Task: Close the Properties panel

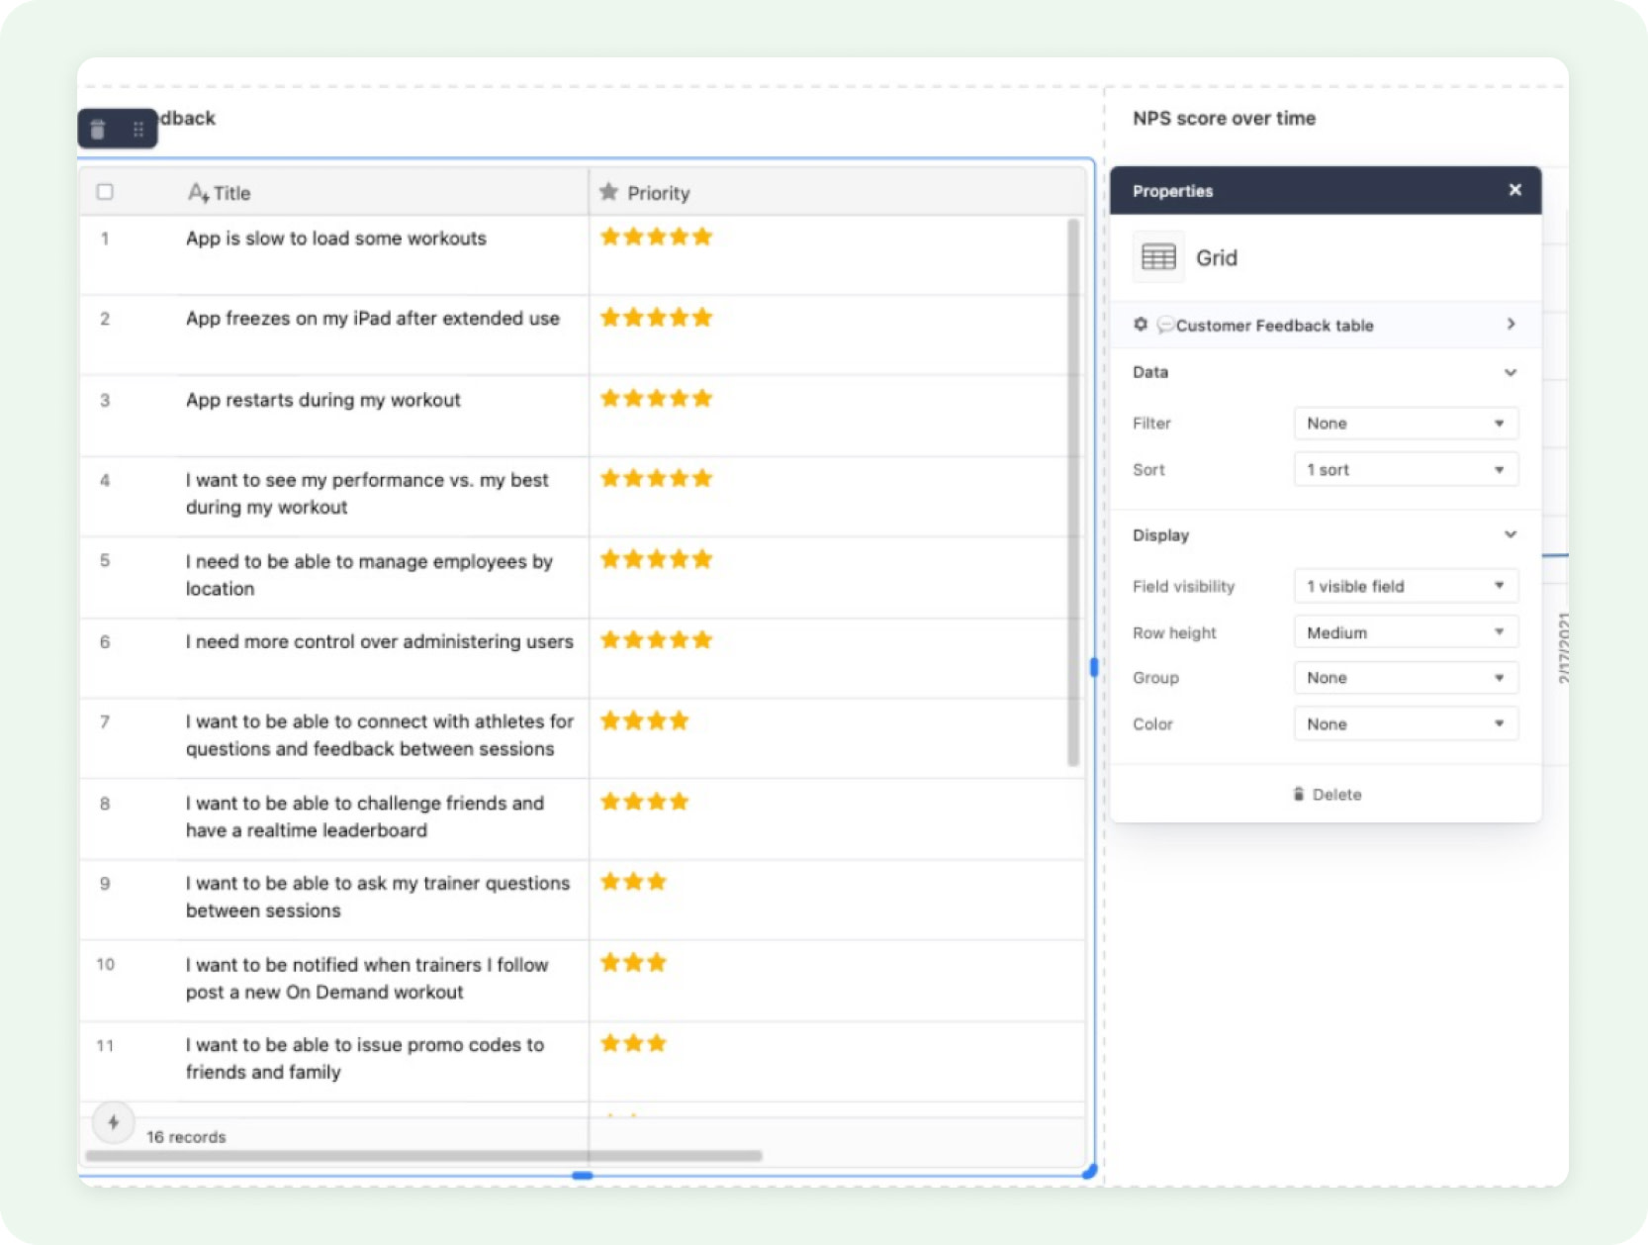Action: (x=1514, y=189)
